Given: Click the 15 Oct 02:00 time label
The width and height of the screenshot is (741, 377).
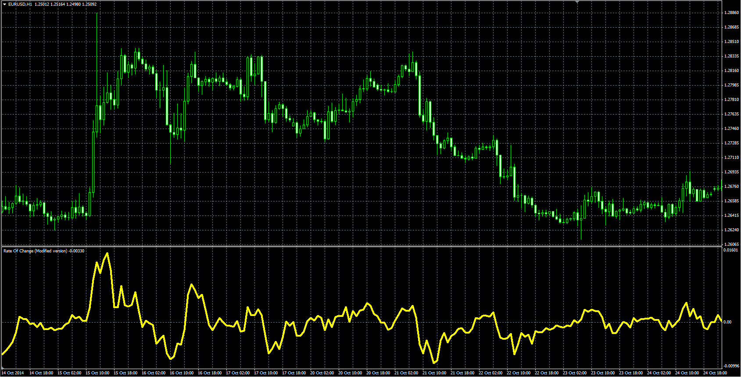Looking at the screenshot, I should click(x=69, y=373).
